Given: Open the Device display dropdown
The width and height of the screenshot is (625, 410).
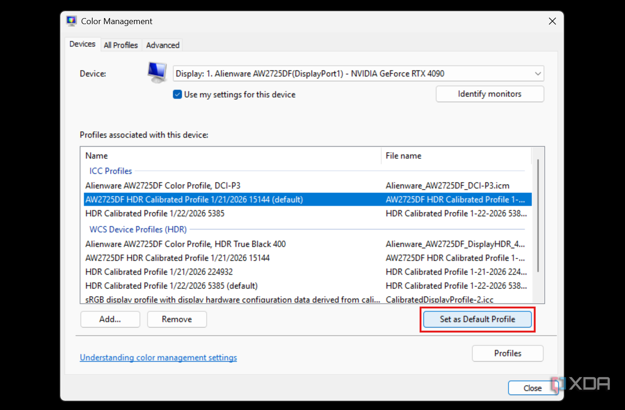Looking at the screenshot, I should [x=358, y=74].
